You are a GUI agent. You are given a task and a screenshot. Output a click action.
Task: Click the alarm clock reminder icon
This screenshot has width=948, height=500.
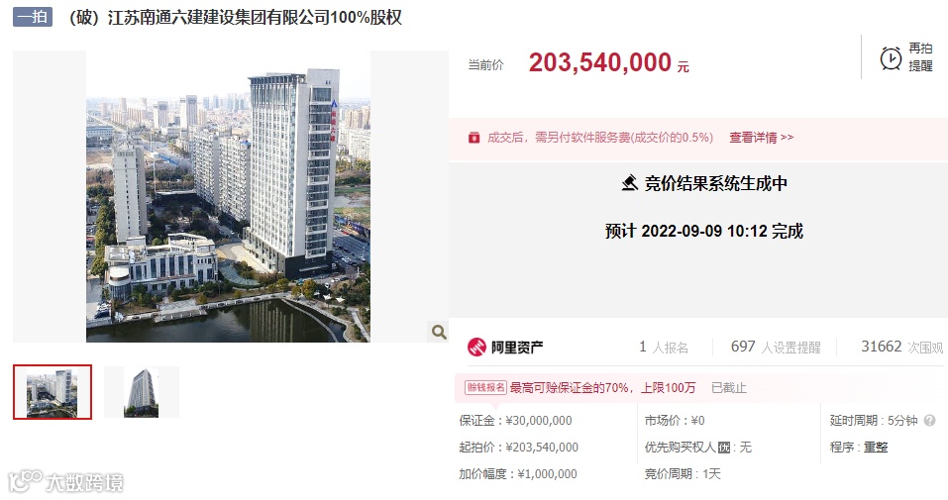(891, 58)
